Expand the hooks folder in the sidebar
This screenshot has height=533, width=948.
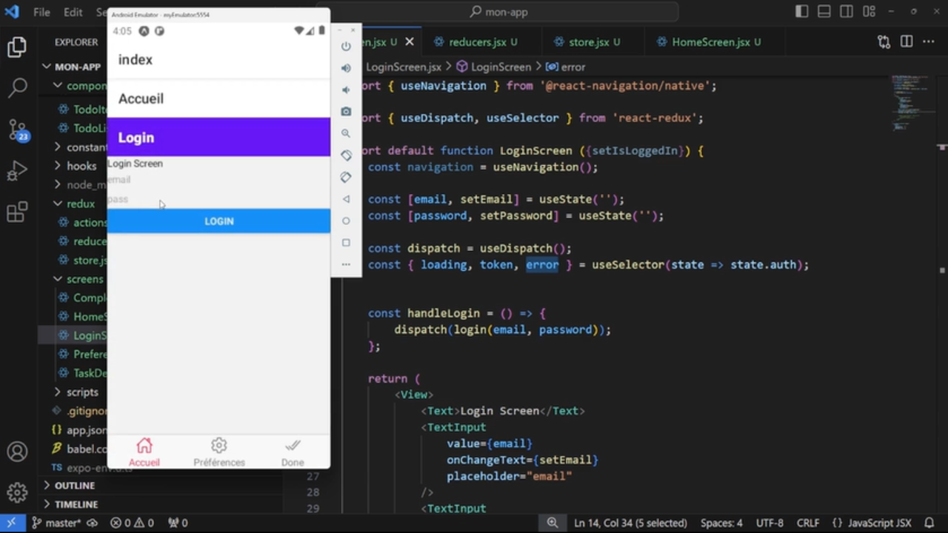click(81, 166)
